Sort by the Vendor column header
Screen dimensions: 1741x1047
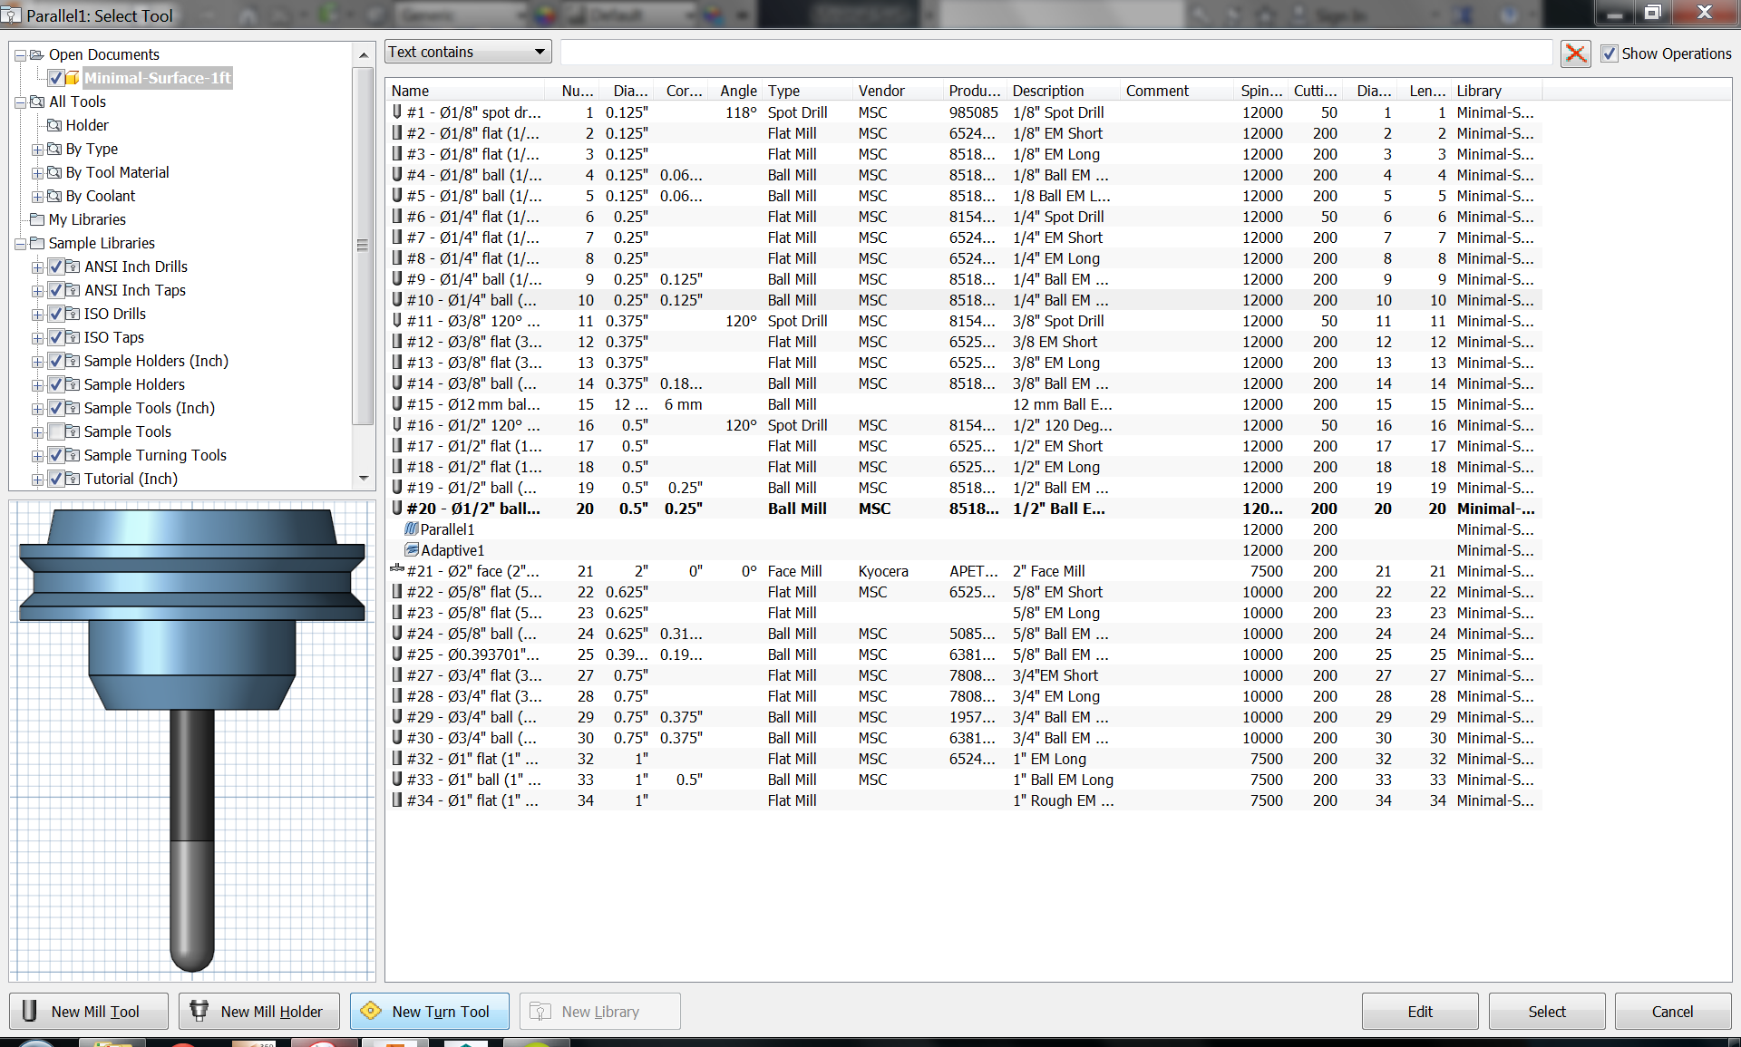tap(898, 91)
